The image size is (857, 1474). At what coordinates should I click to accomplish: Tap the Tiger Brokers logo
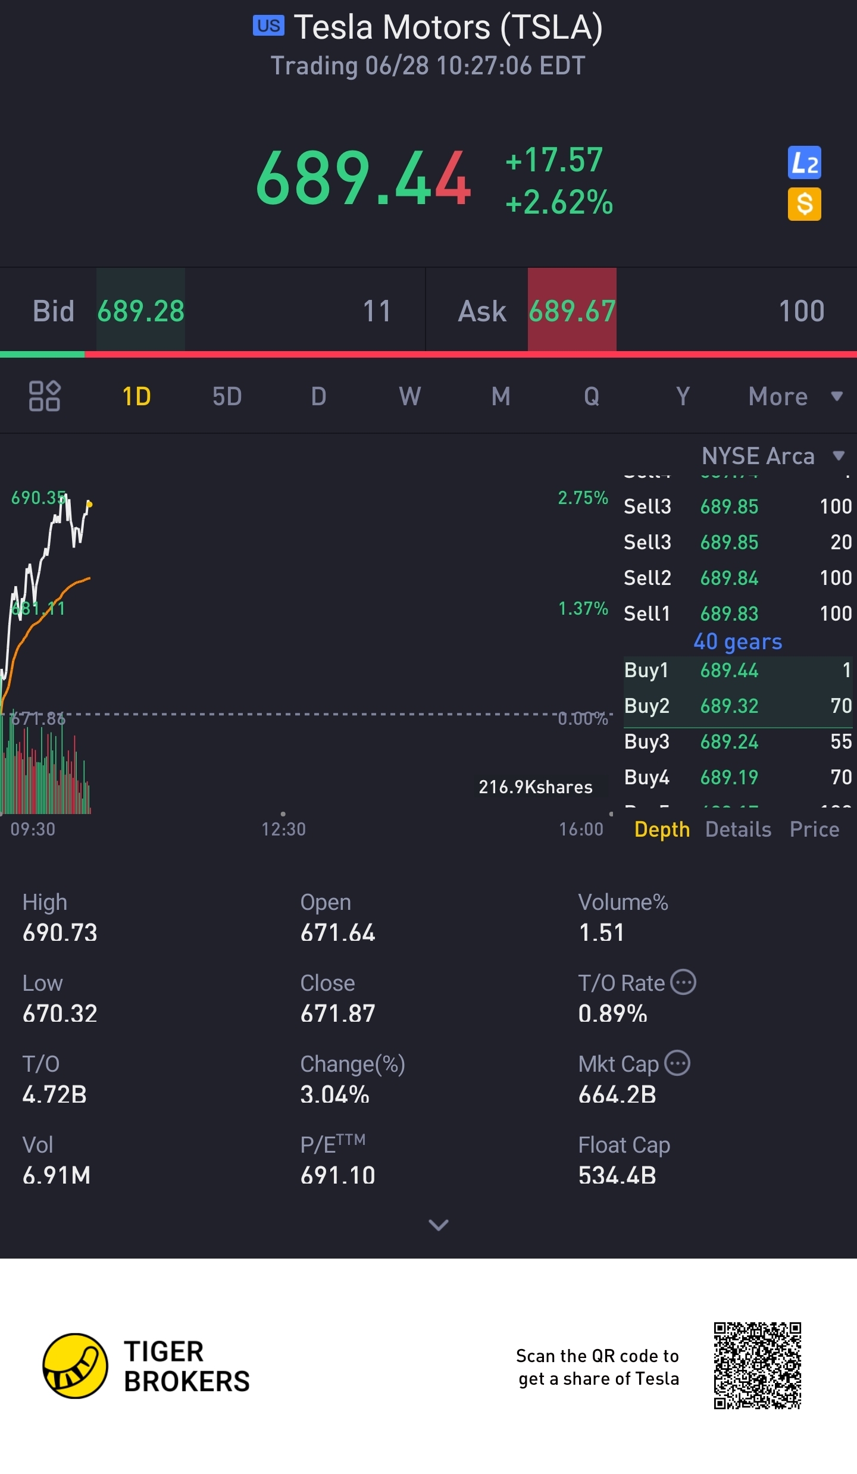(x=146, y=1366)
